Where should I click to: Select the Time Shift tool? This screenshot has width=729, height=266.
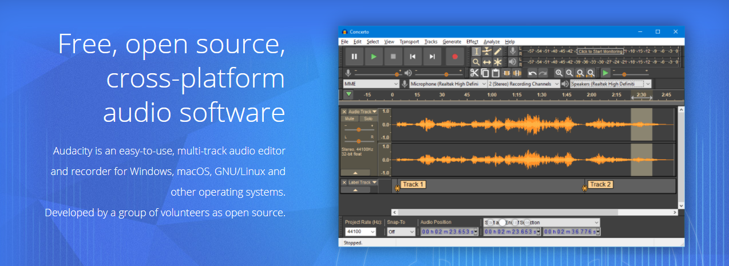coord(487,62)
